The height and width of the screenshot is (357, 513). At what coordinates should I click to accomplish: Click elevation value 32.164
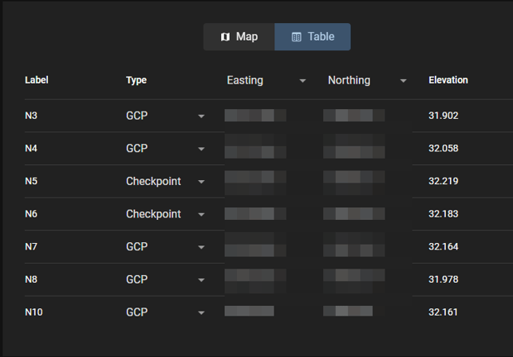pyautogui.click(x=444, y=246)
